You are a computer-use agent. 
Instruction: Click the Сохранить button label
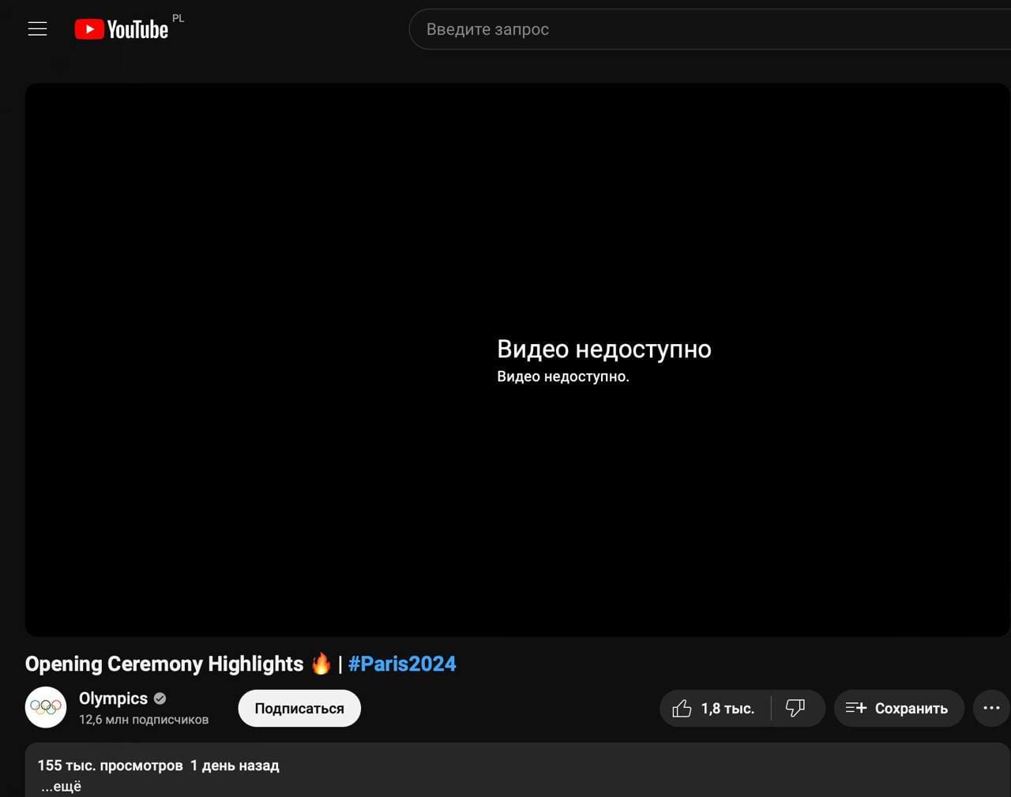911,709
